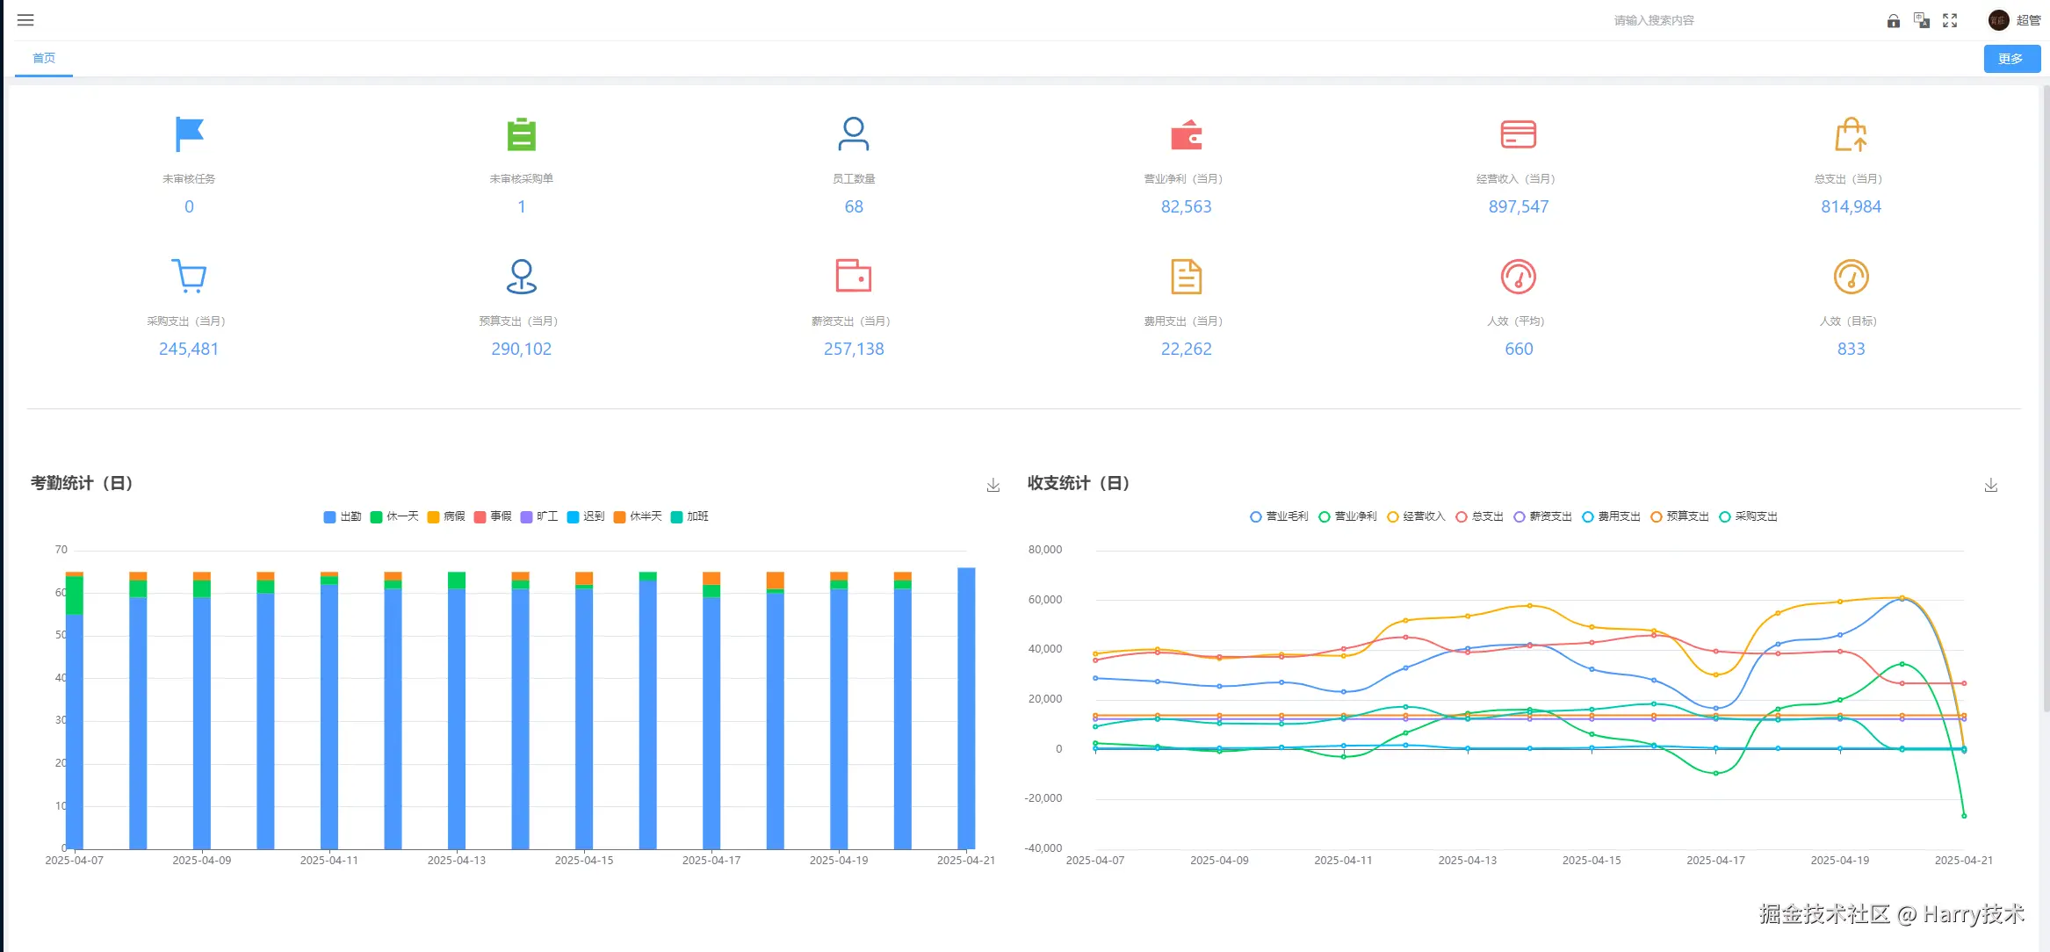Click the 人效(目标) gauge icon
The image size is (2050, 952).
click(x=1851, y=277)
